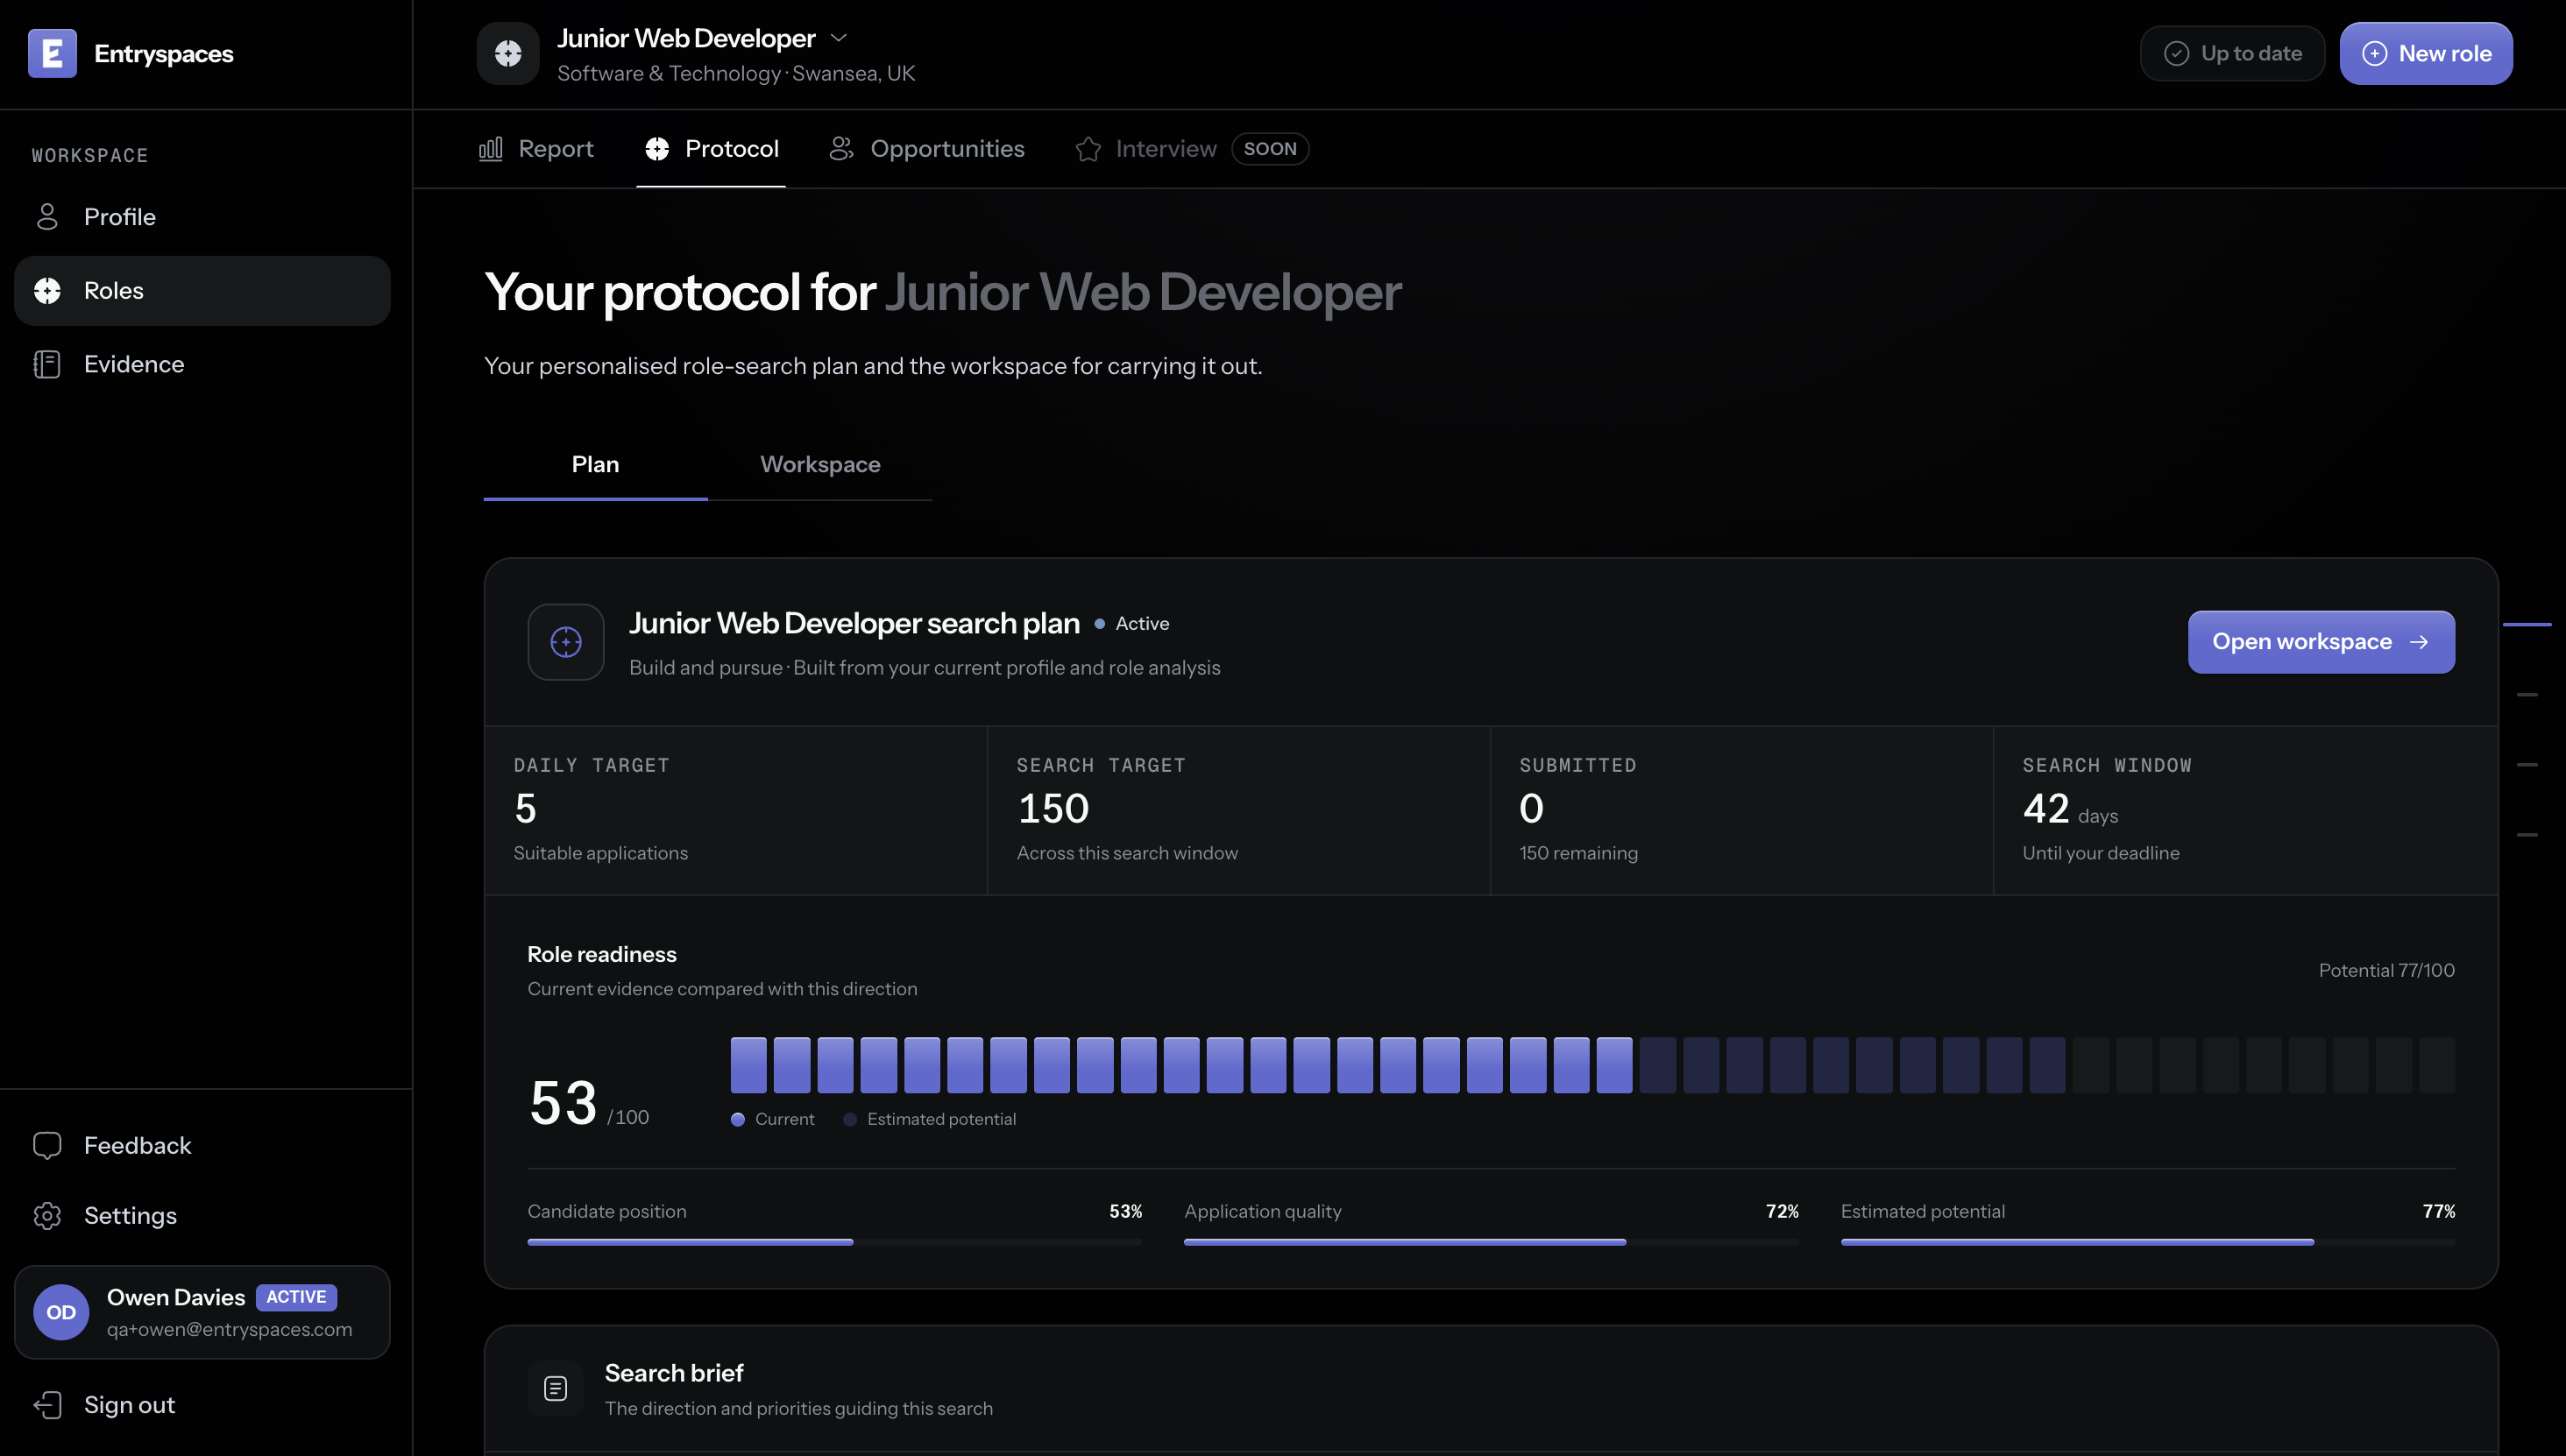
Task: Click the Estimated potential progress bar
Action: coord(2148,1242)
